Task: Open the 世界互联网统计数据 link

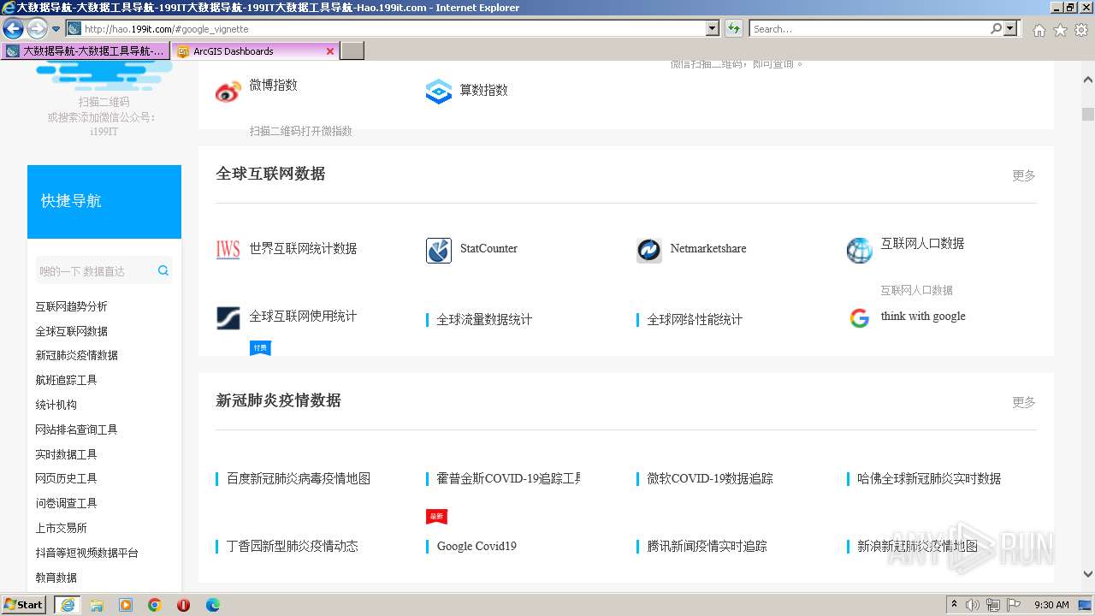Action: tap(303, 248)
